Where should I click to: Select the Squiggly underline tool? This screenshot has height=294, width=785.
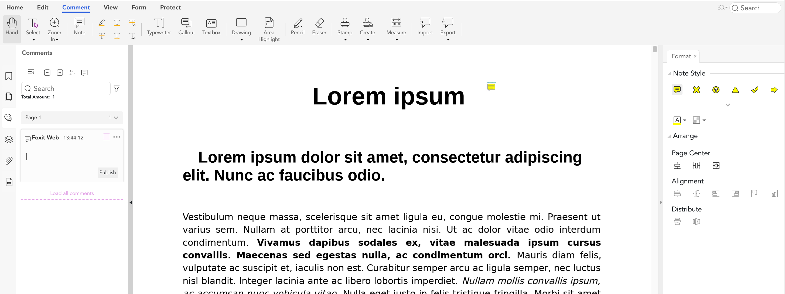coord(117,36)
